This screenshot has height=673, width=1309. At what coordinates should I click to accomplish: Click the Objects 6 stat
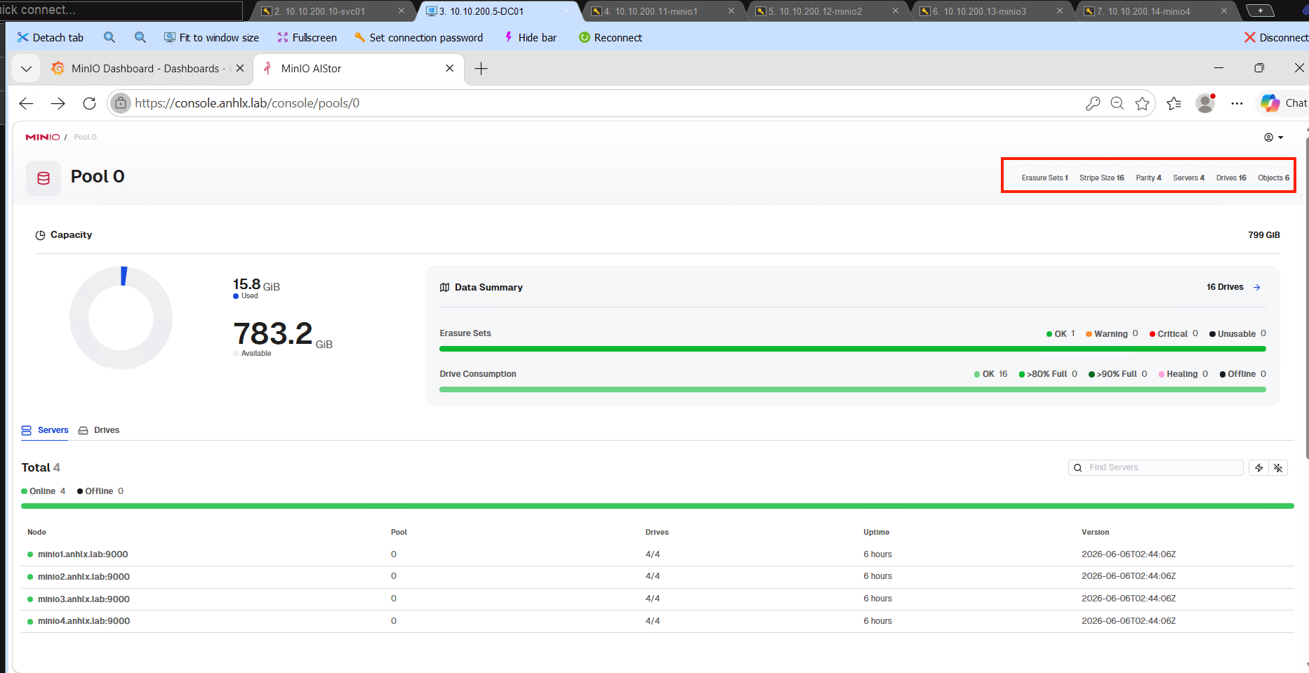[1273, 178]
